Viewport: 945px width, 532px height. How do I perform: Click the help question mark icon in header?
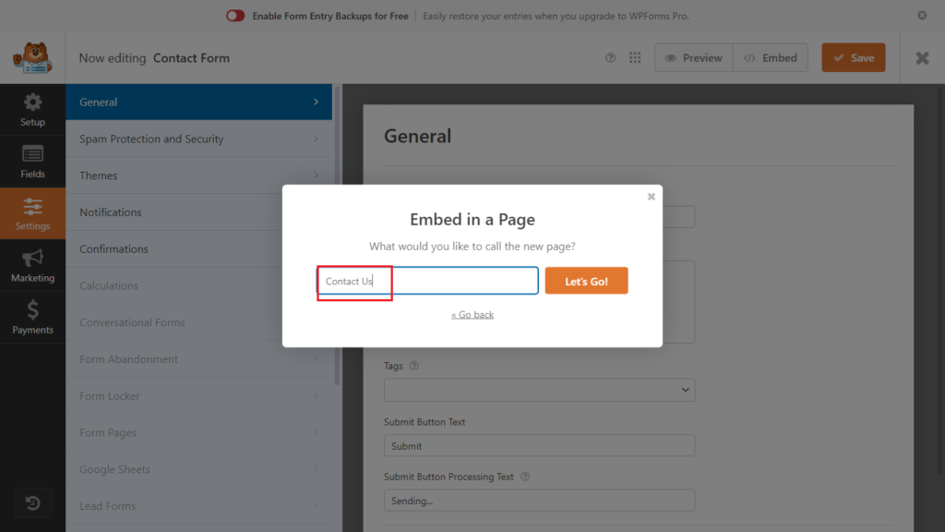click(610, 58)
